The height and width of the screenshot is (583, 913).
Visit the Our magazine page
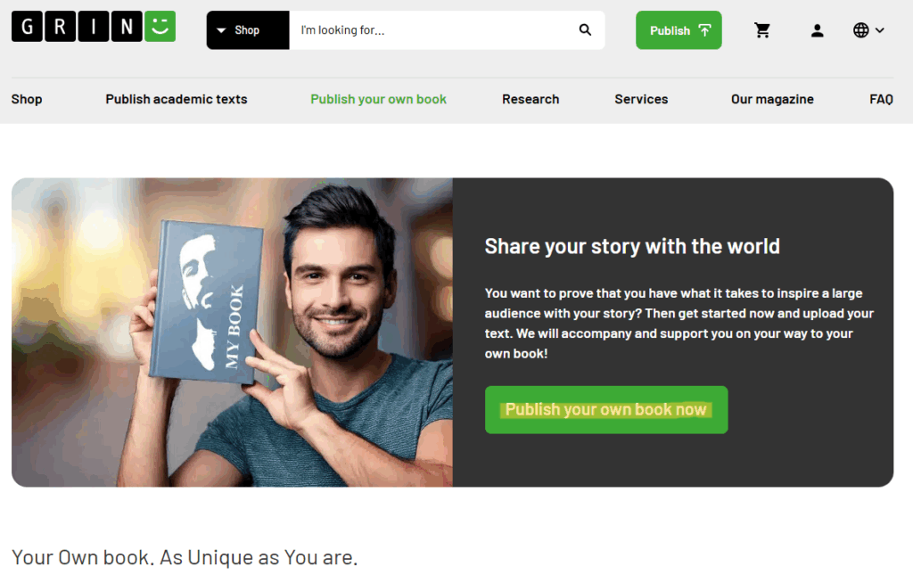coord(772,99)
